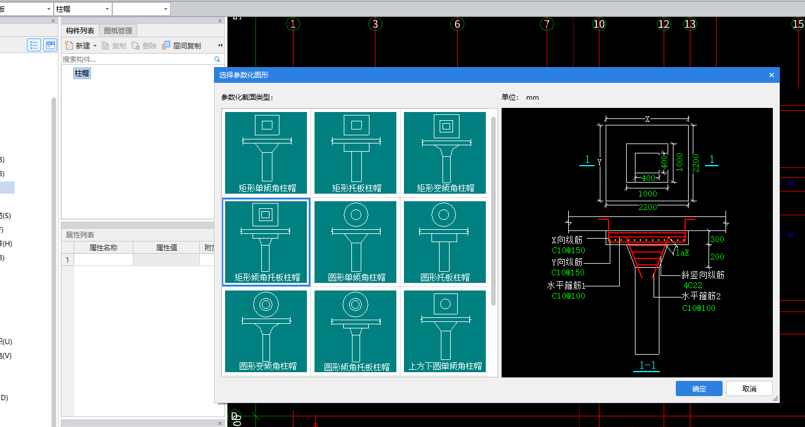805x427 pixels.
Task: Select the 矩形单倾角柱帽 section type thumbnail
Action: click(266, 153)
